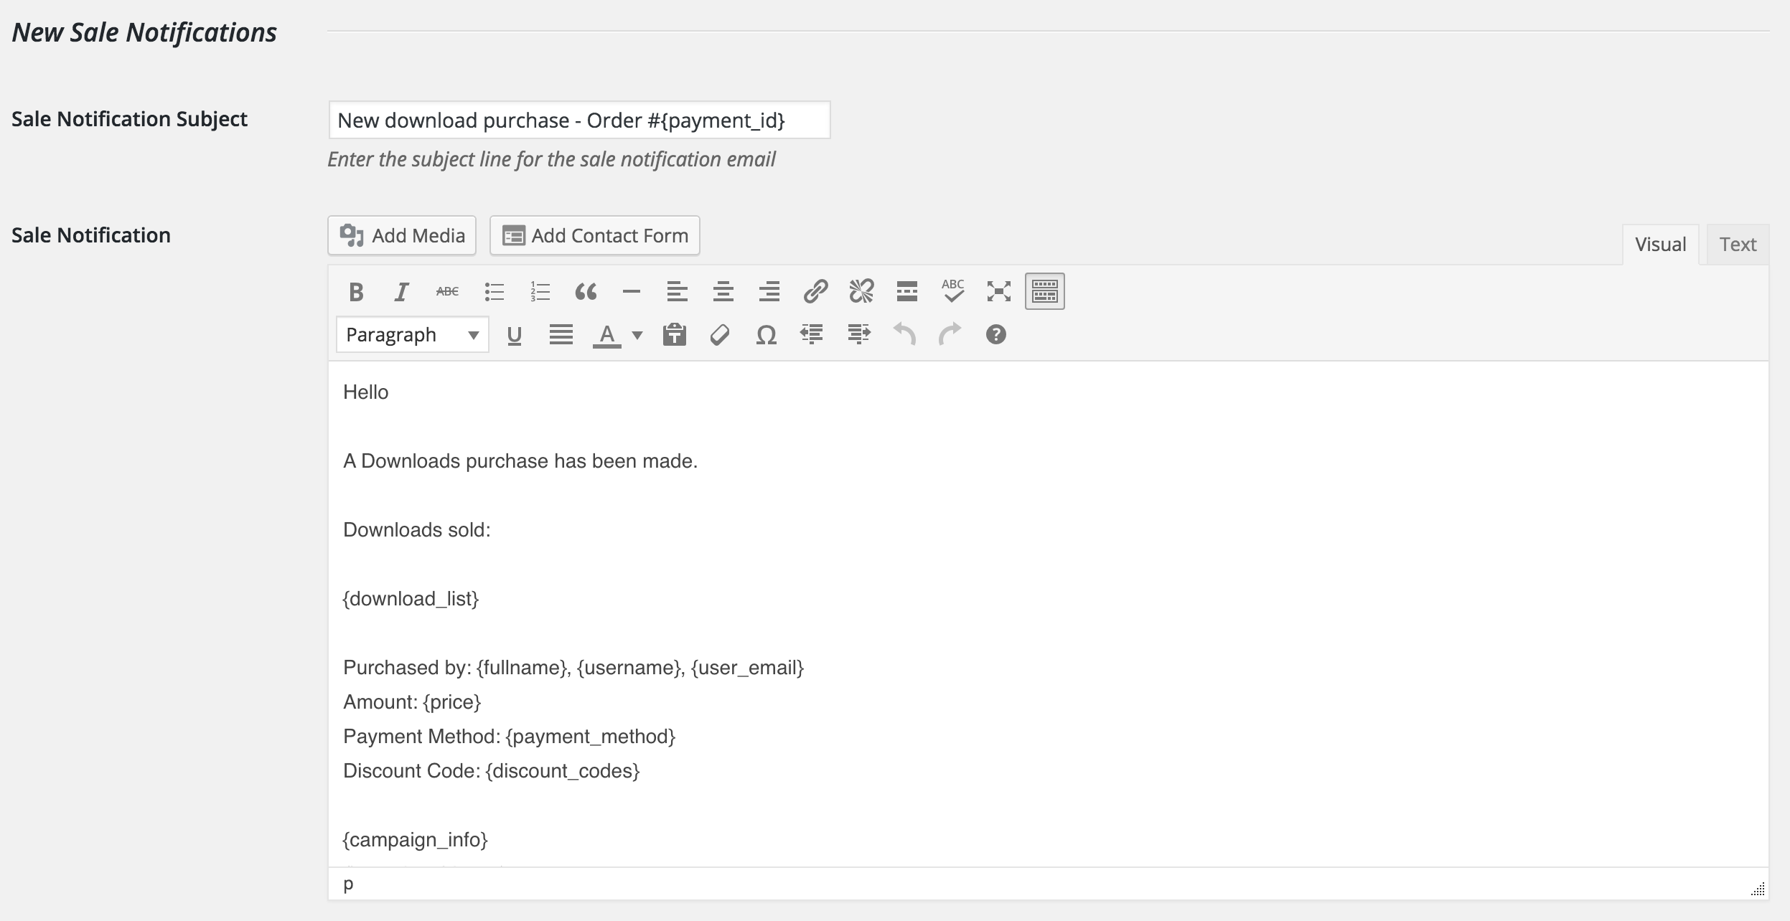Click the Add Media button
This screenshot has height=921, width=1790.
[402, 236]
